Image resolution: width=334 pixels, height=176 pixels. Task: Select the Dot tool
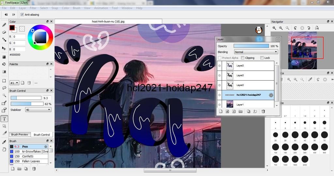[x=4, y=40]
